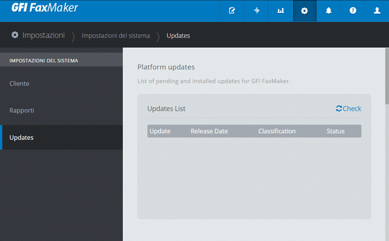Viewport: 389px width, 241px height.
Task: Go to Impostazioni breadcrumb
Action: click(x=43, y=35)
